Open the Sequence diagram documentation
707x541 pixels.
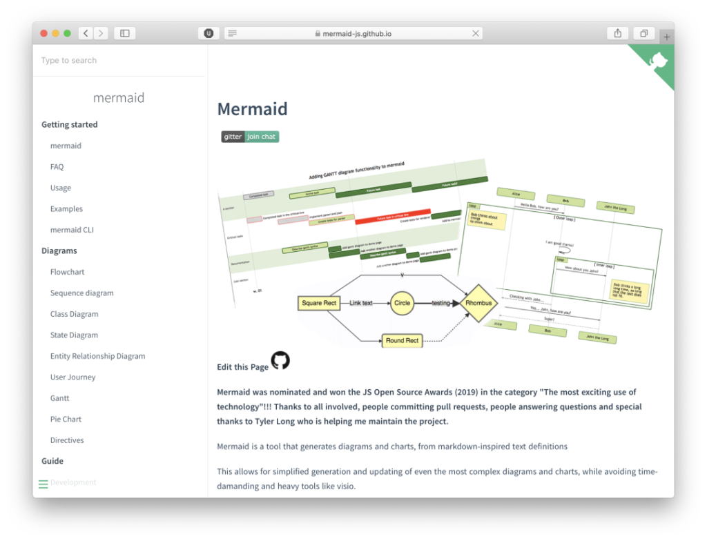coord(82,293)
